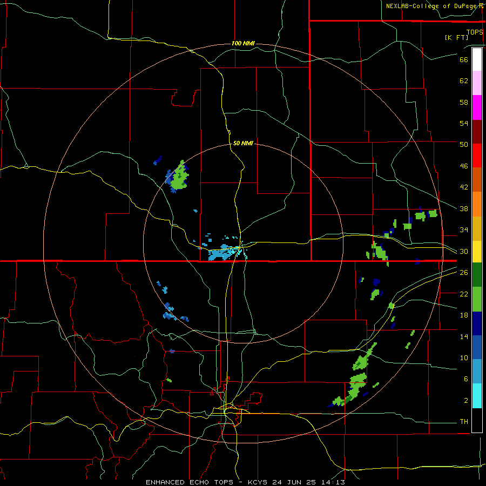This screenshot has height=486, width=486.
Task: Click the "58" legend value
Action: click(x=464, y=102)
